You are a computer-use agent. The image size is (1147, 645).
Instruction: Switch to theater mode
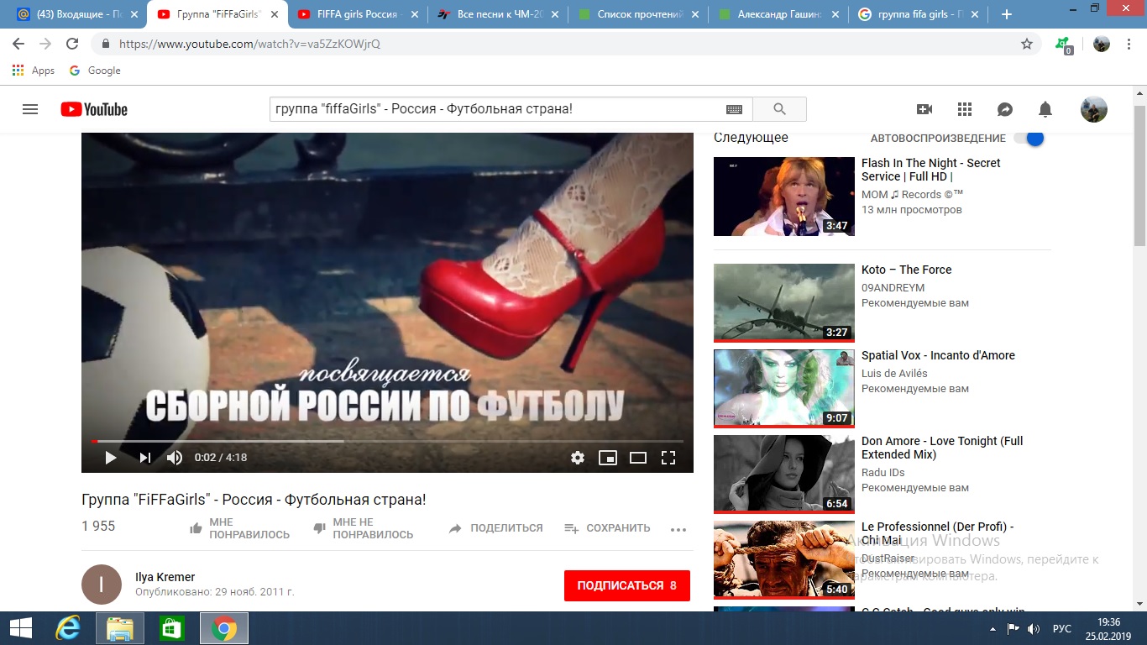pyautogui.click(x=638, y=458)
